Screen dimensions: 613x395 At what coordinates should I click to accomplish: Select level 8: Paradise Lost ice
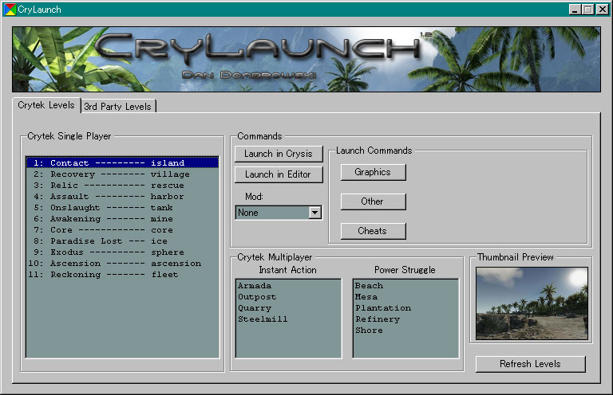click(x=122, y=241)
